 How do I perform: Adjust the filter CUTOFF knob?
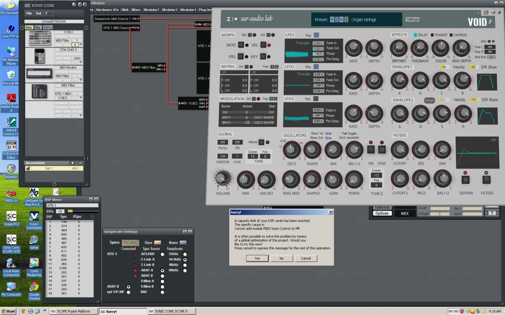tap(400, 150)
